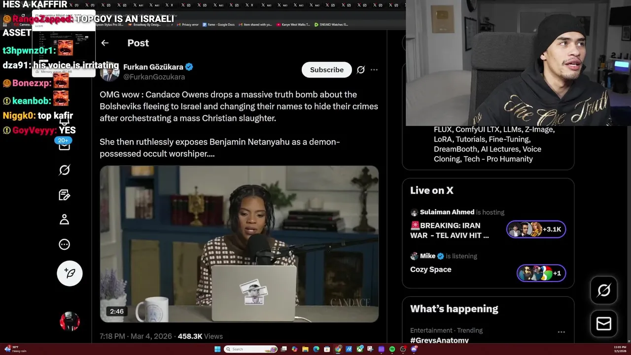Image resolution: width=631 pixels, height=355 pixels.
Task: Open Snipping Tool from the taskbar
Action: tap(370, 349)
